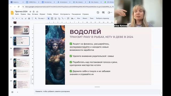Star the Прогноз 2024 presentation
This screenshot has width=171, height=96.
[x=30, y=11]
